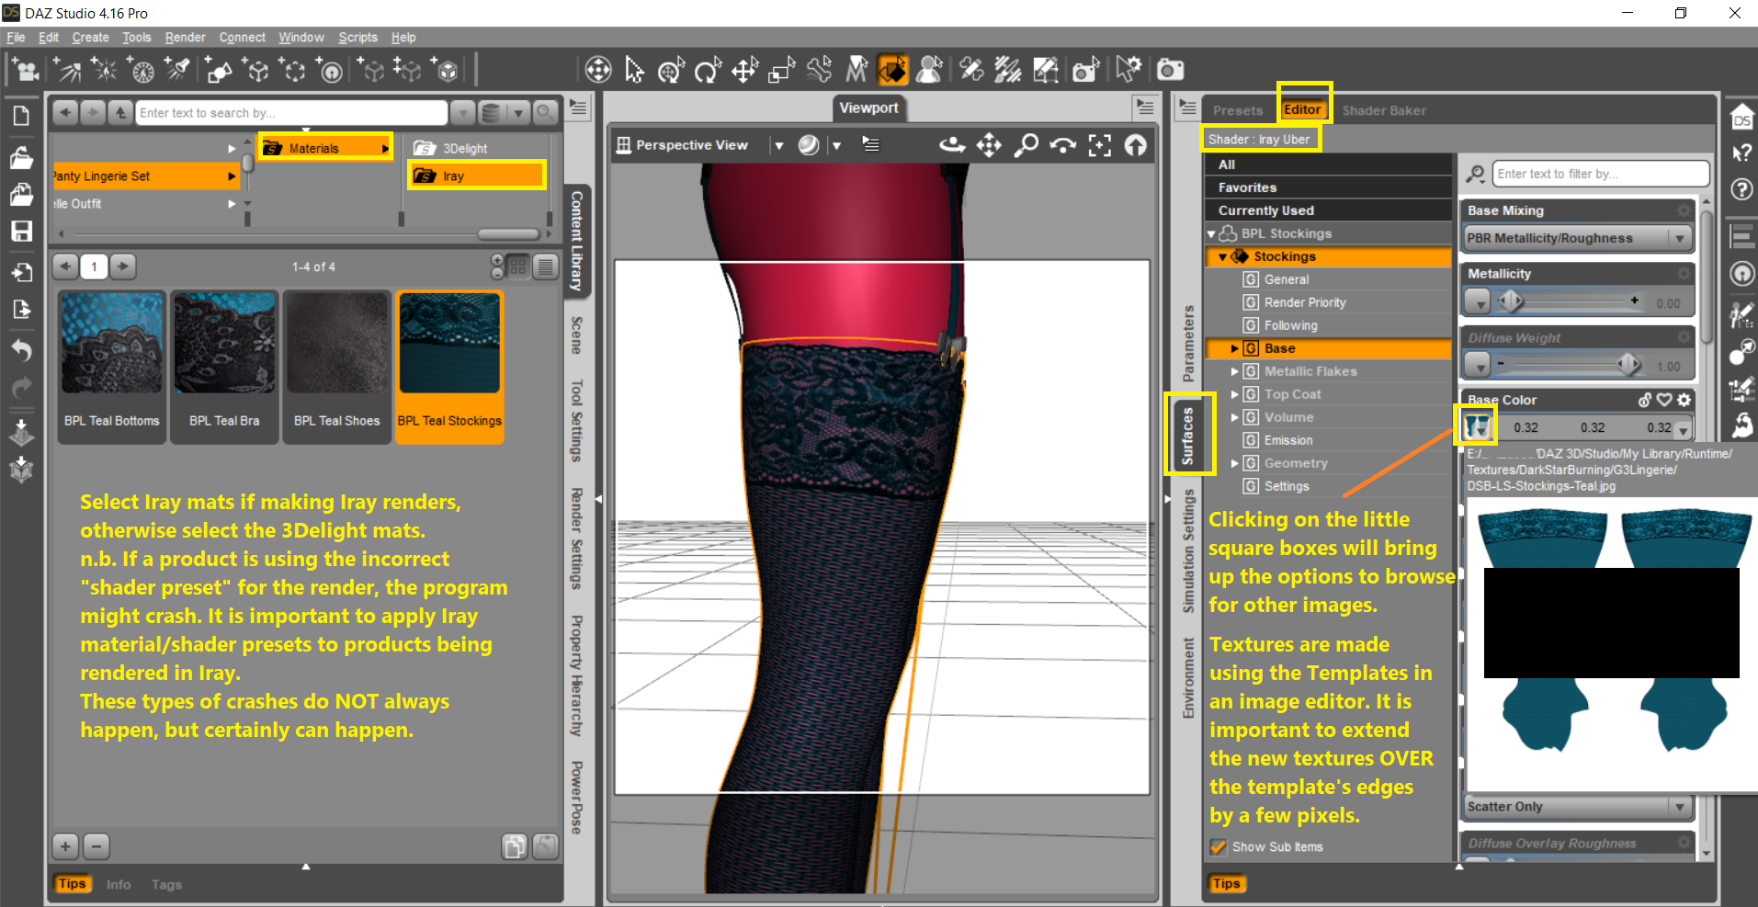Go to next content library page
Screen dimensions: 1758x907
pos(123,266)
